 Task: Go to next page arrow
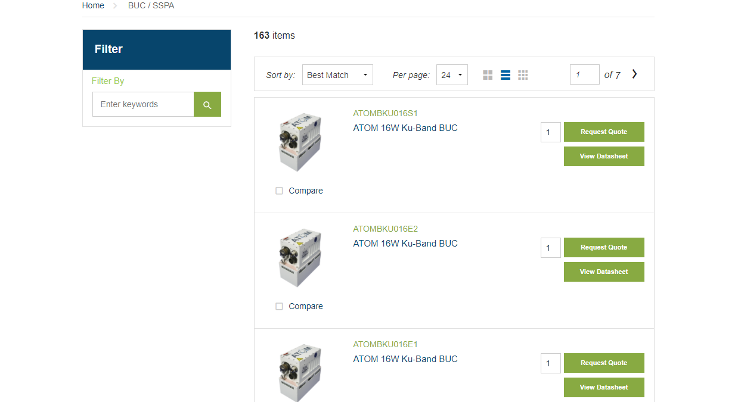(x=634, y=74)
